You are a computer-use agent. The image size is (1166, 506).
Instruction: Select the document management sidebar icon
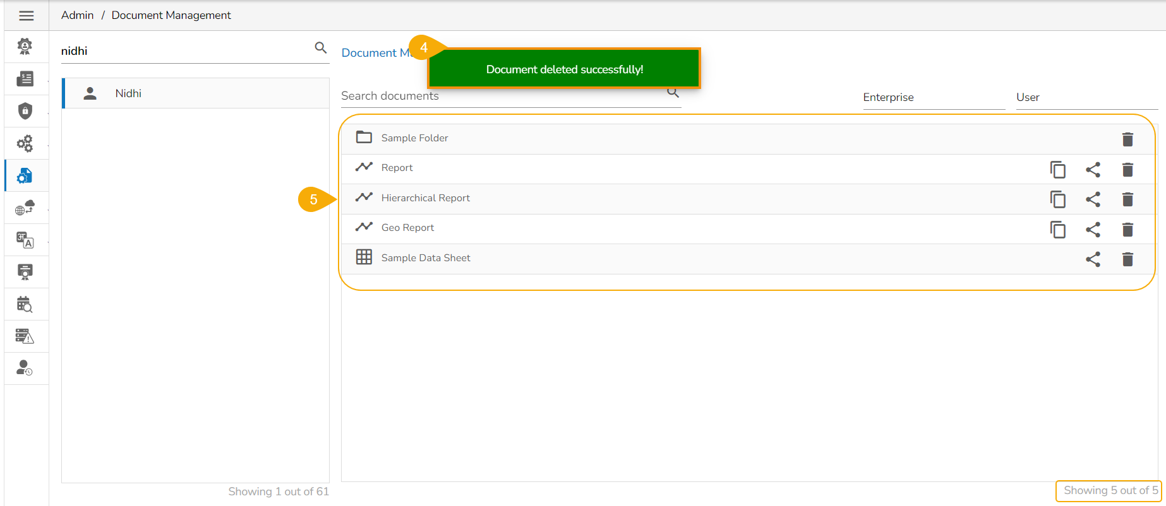tap(25, 175)
